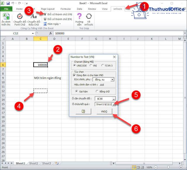Expand the formula bar

(x=185, y=33)
